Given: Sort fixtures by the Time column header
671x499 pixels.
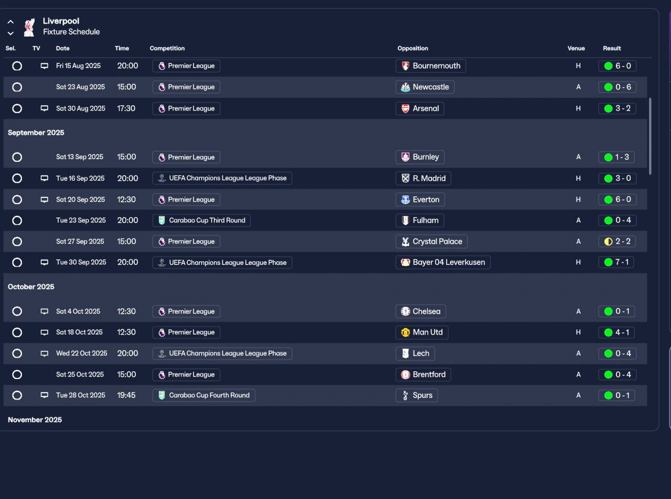Looking at the screenshot, I should pos(122,48).
